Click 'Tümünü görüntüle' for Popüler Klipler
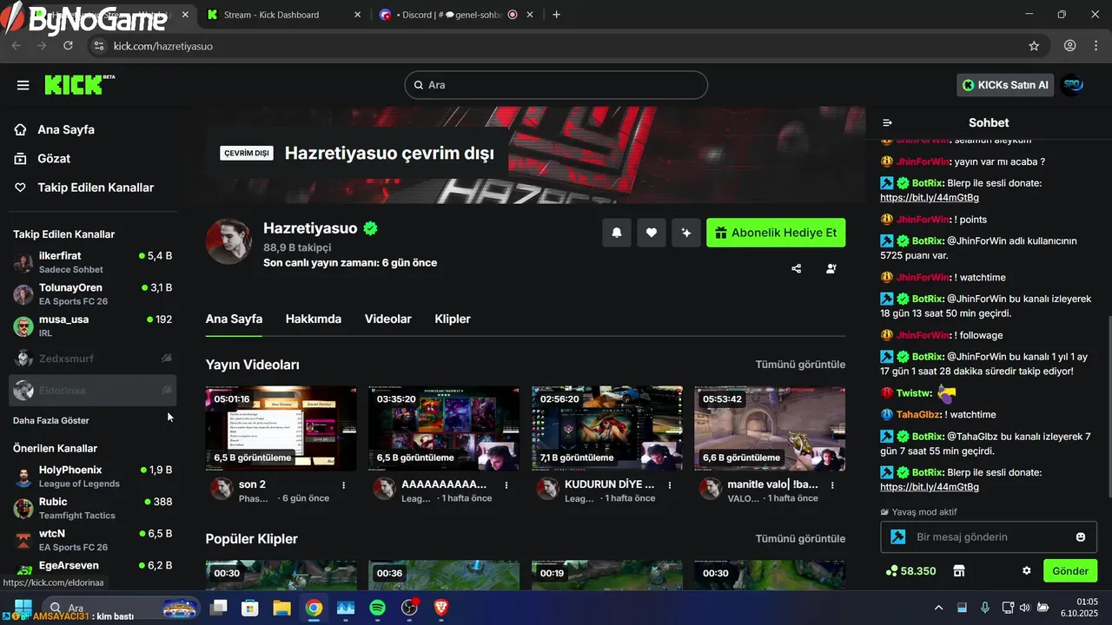This screenshot has width=1112, height=625. (x=800, y=539)
